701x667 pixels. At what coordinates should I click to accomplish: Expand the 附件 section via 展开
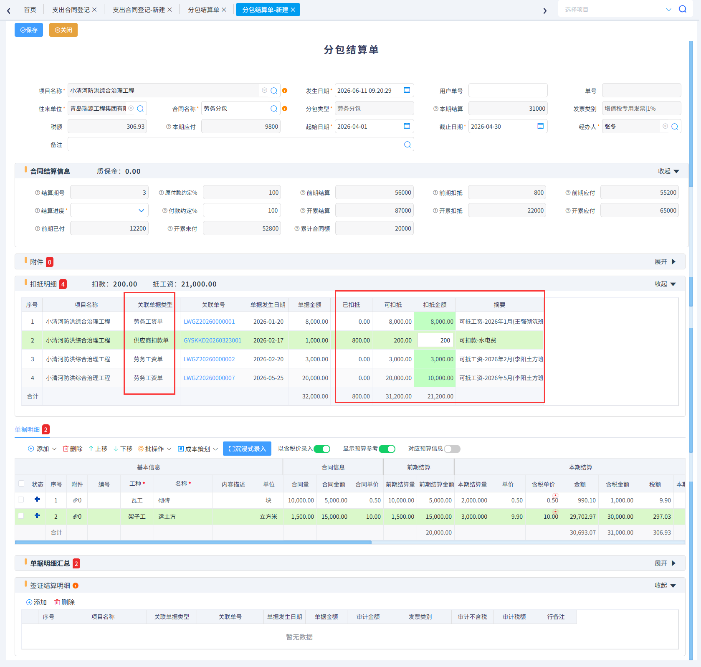pyautogui.click(x=665, y=262)
